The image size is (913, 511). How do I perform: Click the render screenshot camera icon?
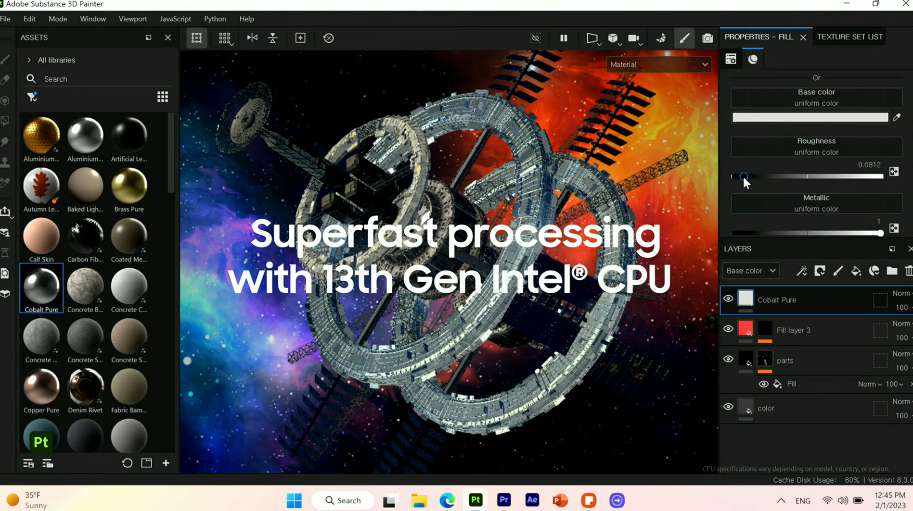pos(707,38)
